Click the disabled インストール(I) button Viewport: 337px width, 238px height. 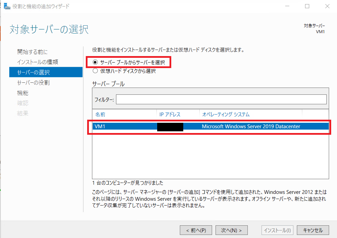coord(278,230)
